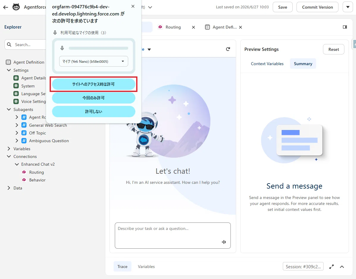
Task: Select Agent Definition in Explorer
Action: tap(29, 62)
